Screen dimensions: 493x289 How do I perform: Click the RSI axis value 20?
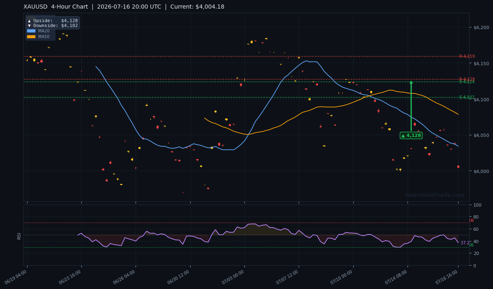476,253
